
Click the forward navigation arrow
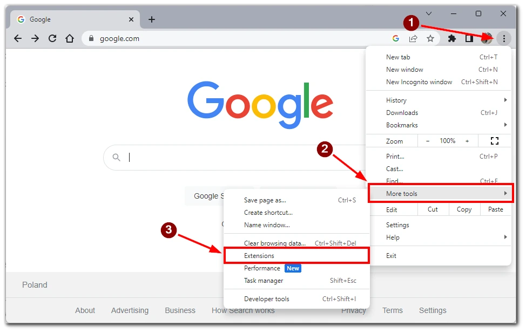35,38
